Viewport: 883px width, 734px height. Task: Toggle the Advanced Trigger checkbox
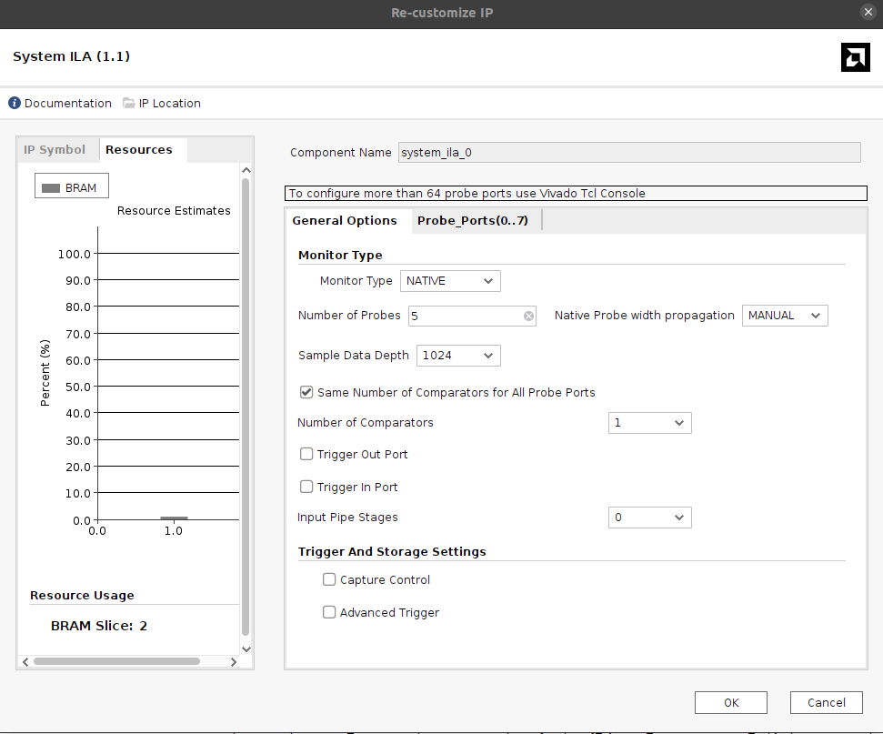click(329, 612)
